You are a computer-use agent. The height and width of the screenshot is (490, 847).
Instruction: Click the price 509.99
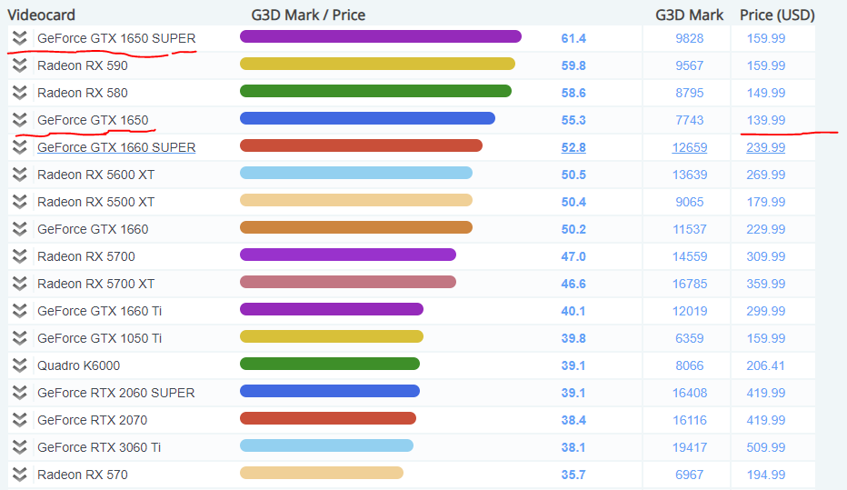click(x=765, y=447)
